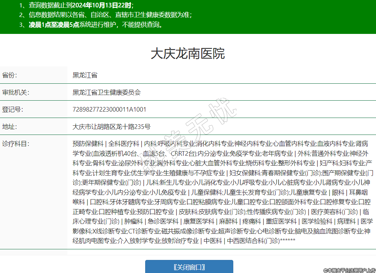Click the 凌晨1点至凌晨5点 maintenance notice
Screen dimensions: 376x273
click(x=54, y=25)
